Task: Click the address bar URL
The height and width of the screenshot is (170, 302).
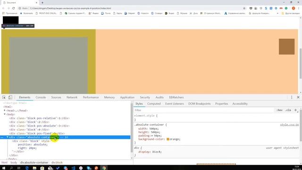Action: pos(70,8)
